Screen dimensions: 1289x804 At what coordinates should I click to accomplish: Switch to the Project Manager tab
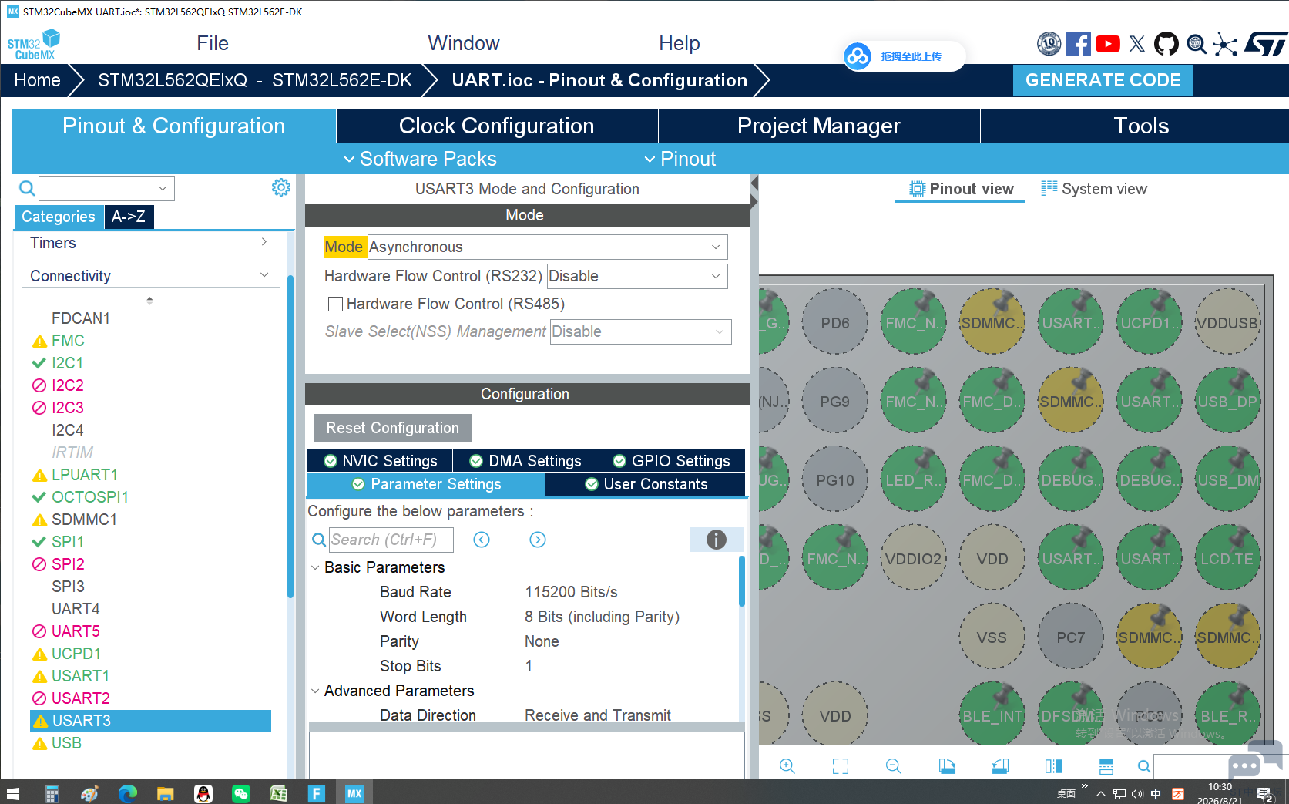[x=819, y=126]
